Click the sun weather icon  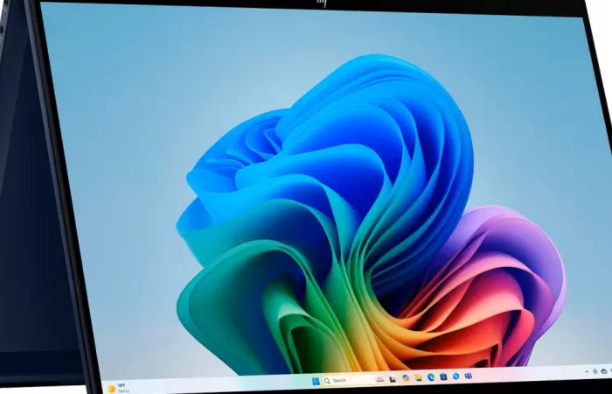point(111,388)
